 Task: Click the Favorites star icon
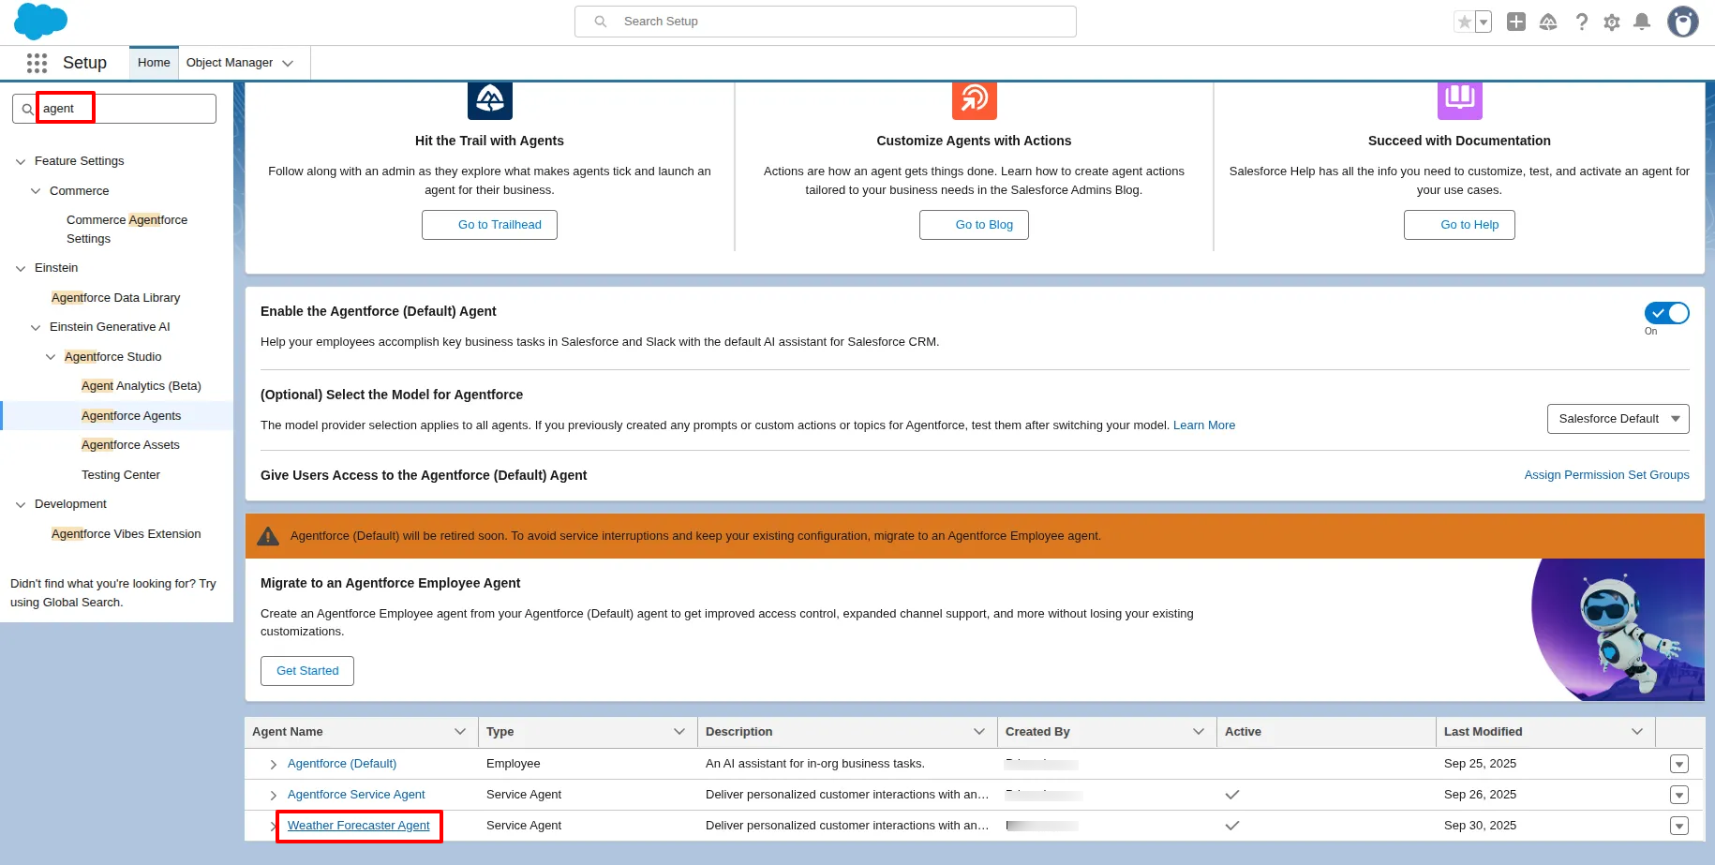coord(1464,22)
